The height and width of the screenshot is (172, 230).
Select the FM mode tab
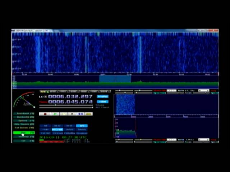click(65, 92)
